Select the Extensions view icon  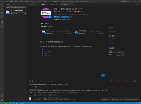(2, 22)
